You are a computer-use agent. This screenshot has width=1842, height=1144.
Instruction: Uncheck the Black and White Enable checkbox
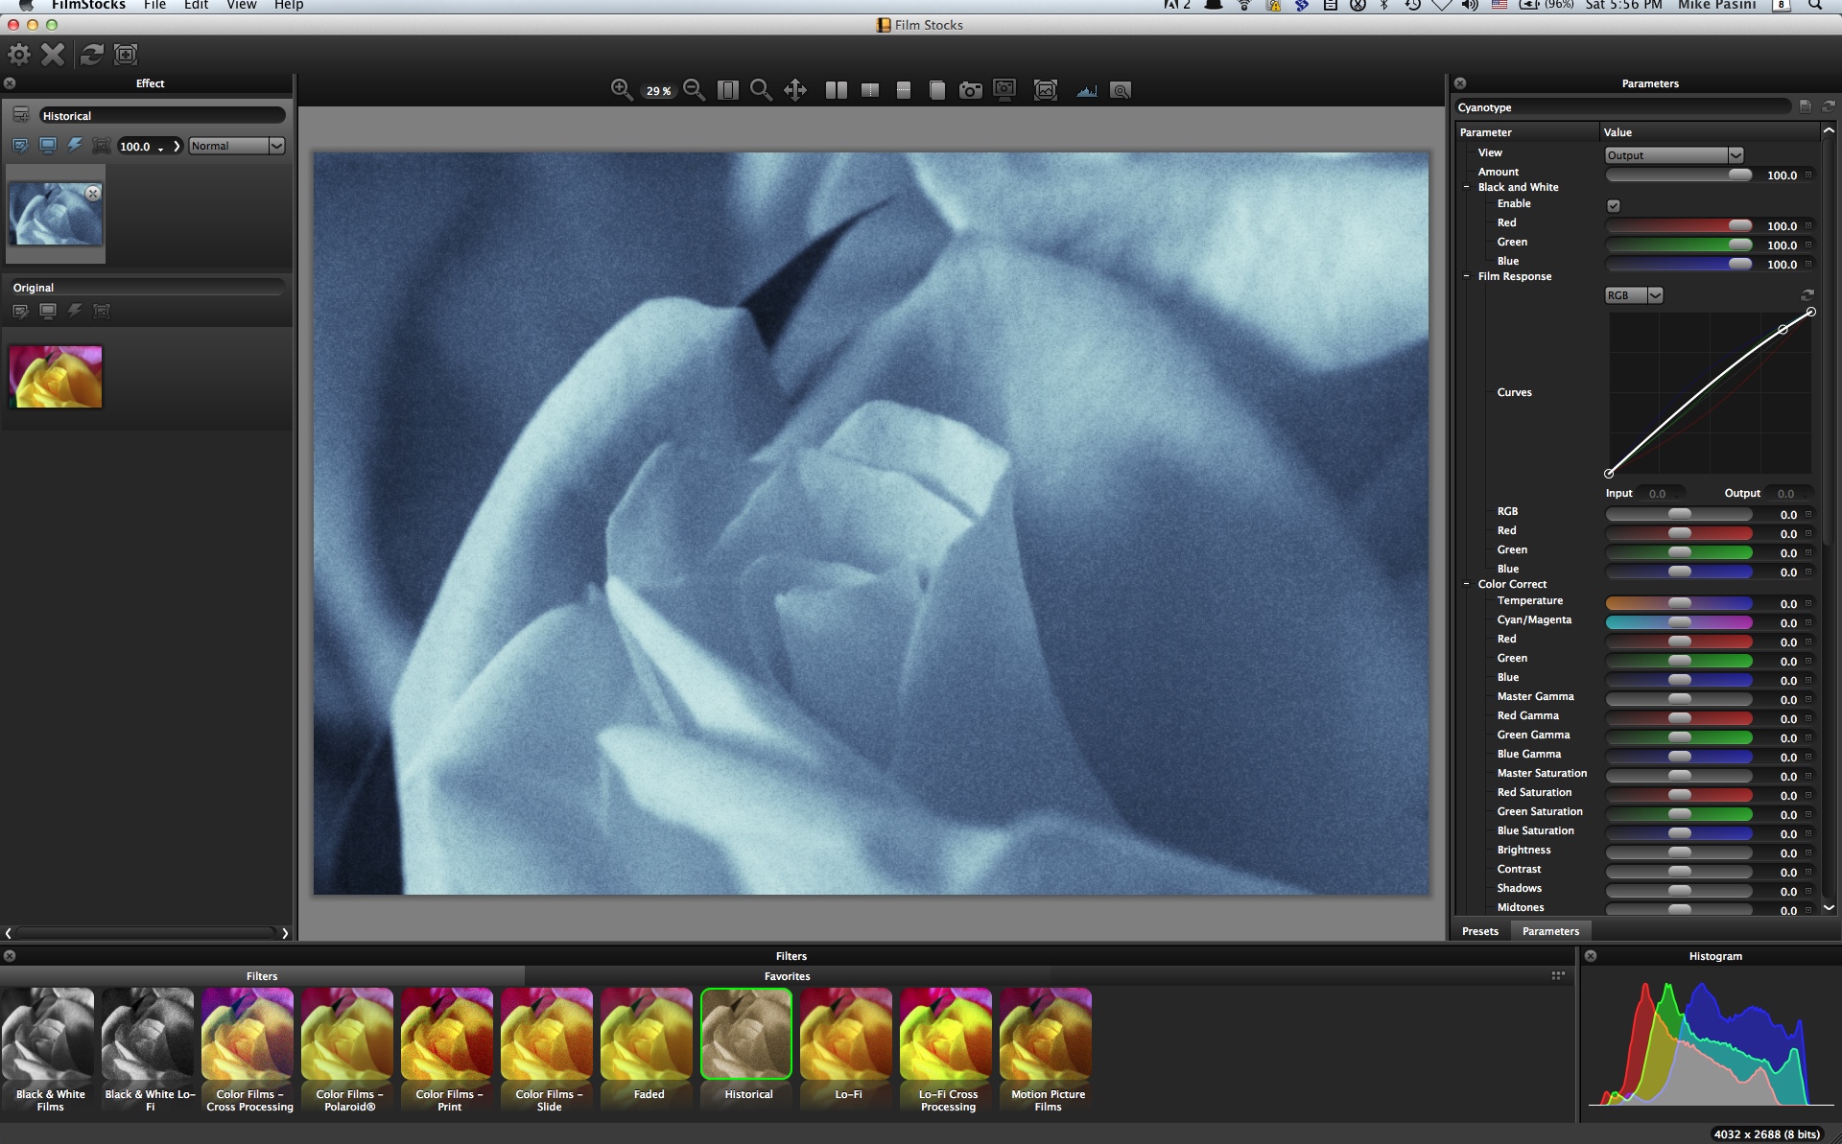click(x=1614, y=205)
